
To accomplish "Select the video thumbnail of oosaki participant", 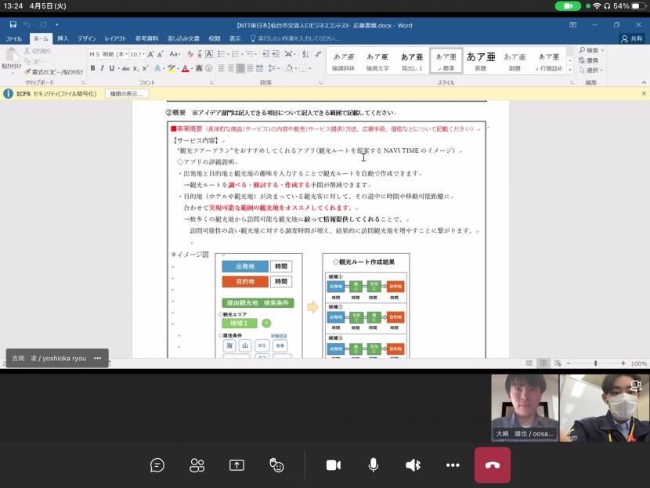I will pyautogui.click(x=525, y=408).
